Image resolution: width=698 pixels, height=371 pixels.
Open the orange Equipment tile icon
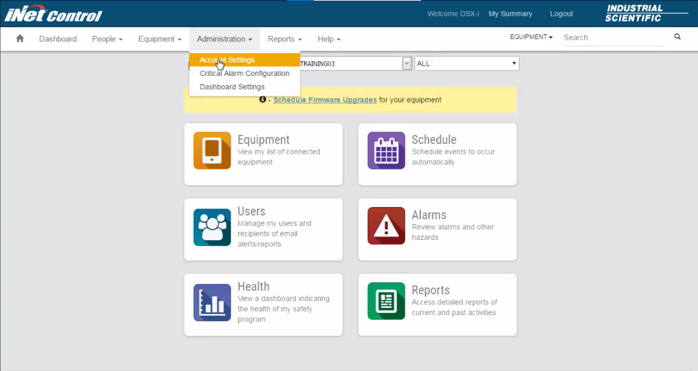tap(212, 151)
